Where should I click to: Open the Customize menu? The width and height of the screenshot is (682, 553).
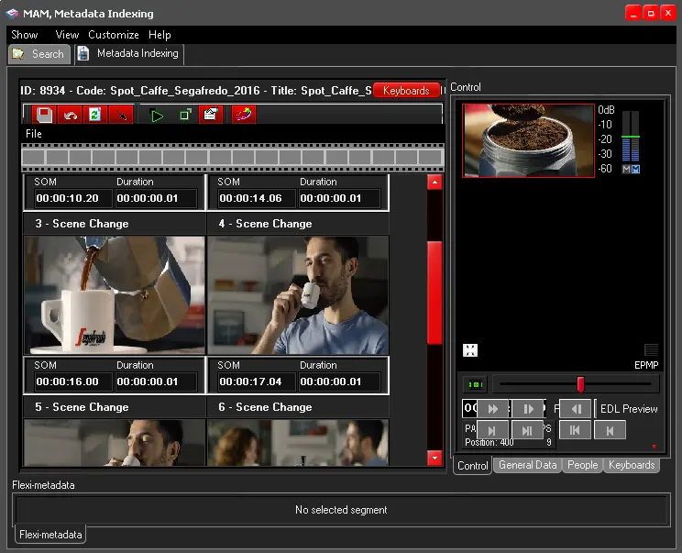point(114,35)
